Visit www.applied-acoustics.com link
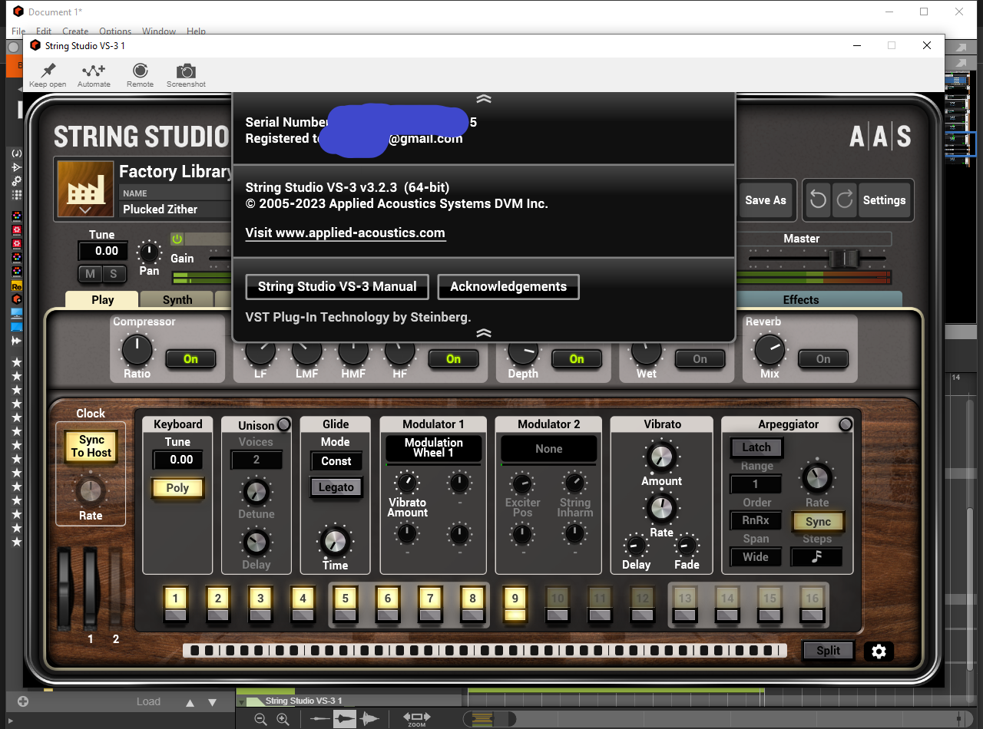The width and height of the screenshot is (983, 729). pyautogui.click(x=345, y=233)
